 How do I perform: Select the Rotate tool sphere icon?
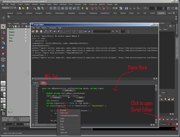pos(3,49)
